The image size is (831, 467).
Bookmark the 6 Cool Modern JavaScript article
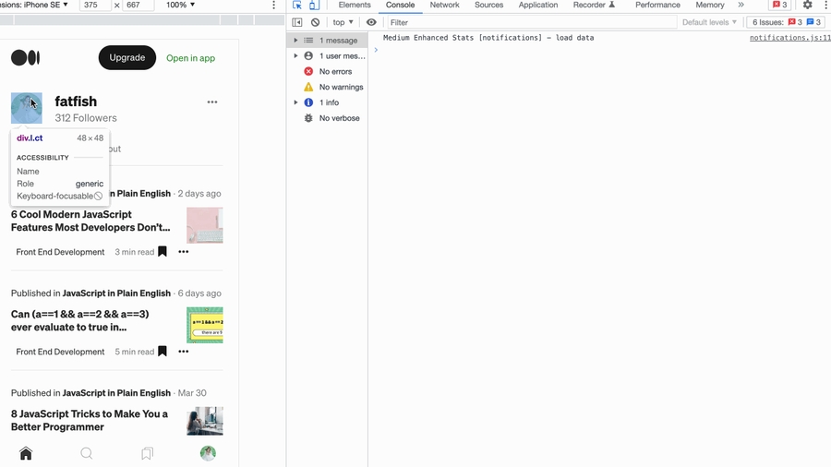coord(163,252)
